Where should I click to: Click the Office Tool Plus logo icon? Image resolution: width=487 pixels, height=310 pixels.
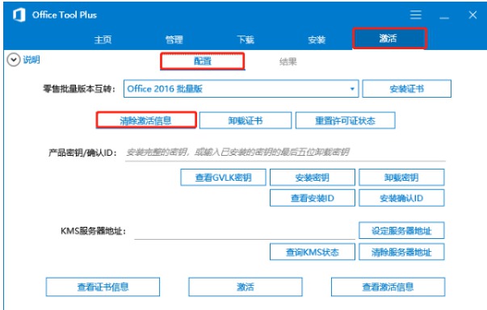coord(19,15)
